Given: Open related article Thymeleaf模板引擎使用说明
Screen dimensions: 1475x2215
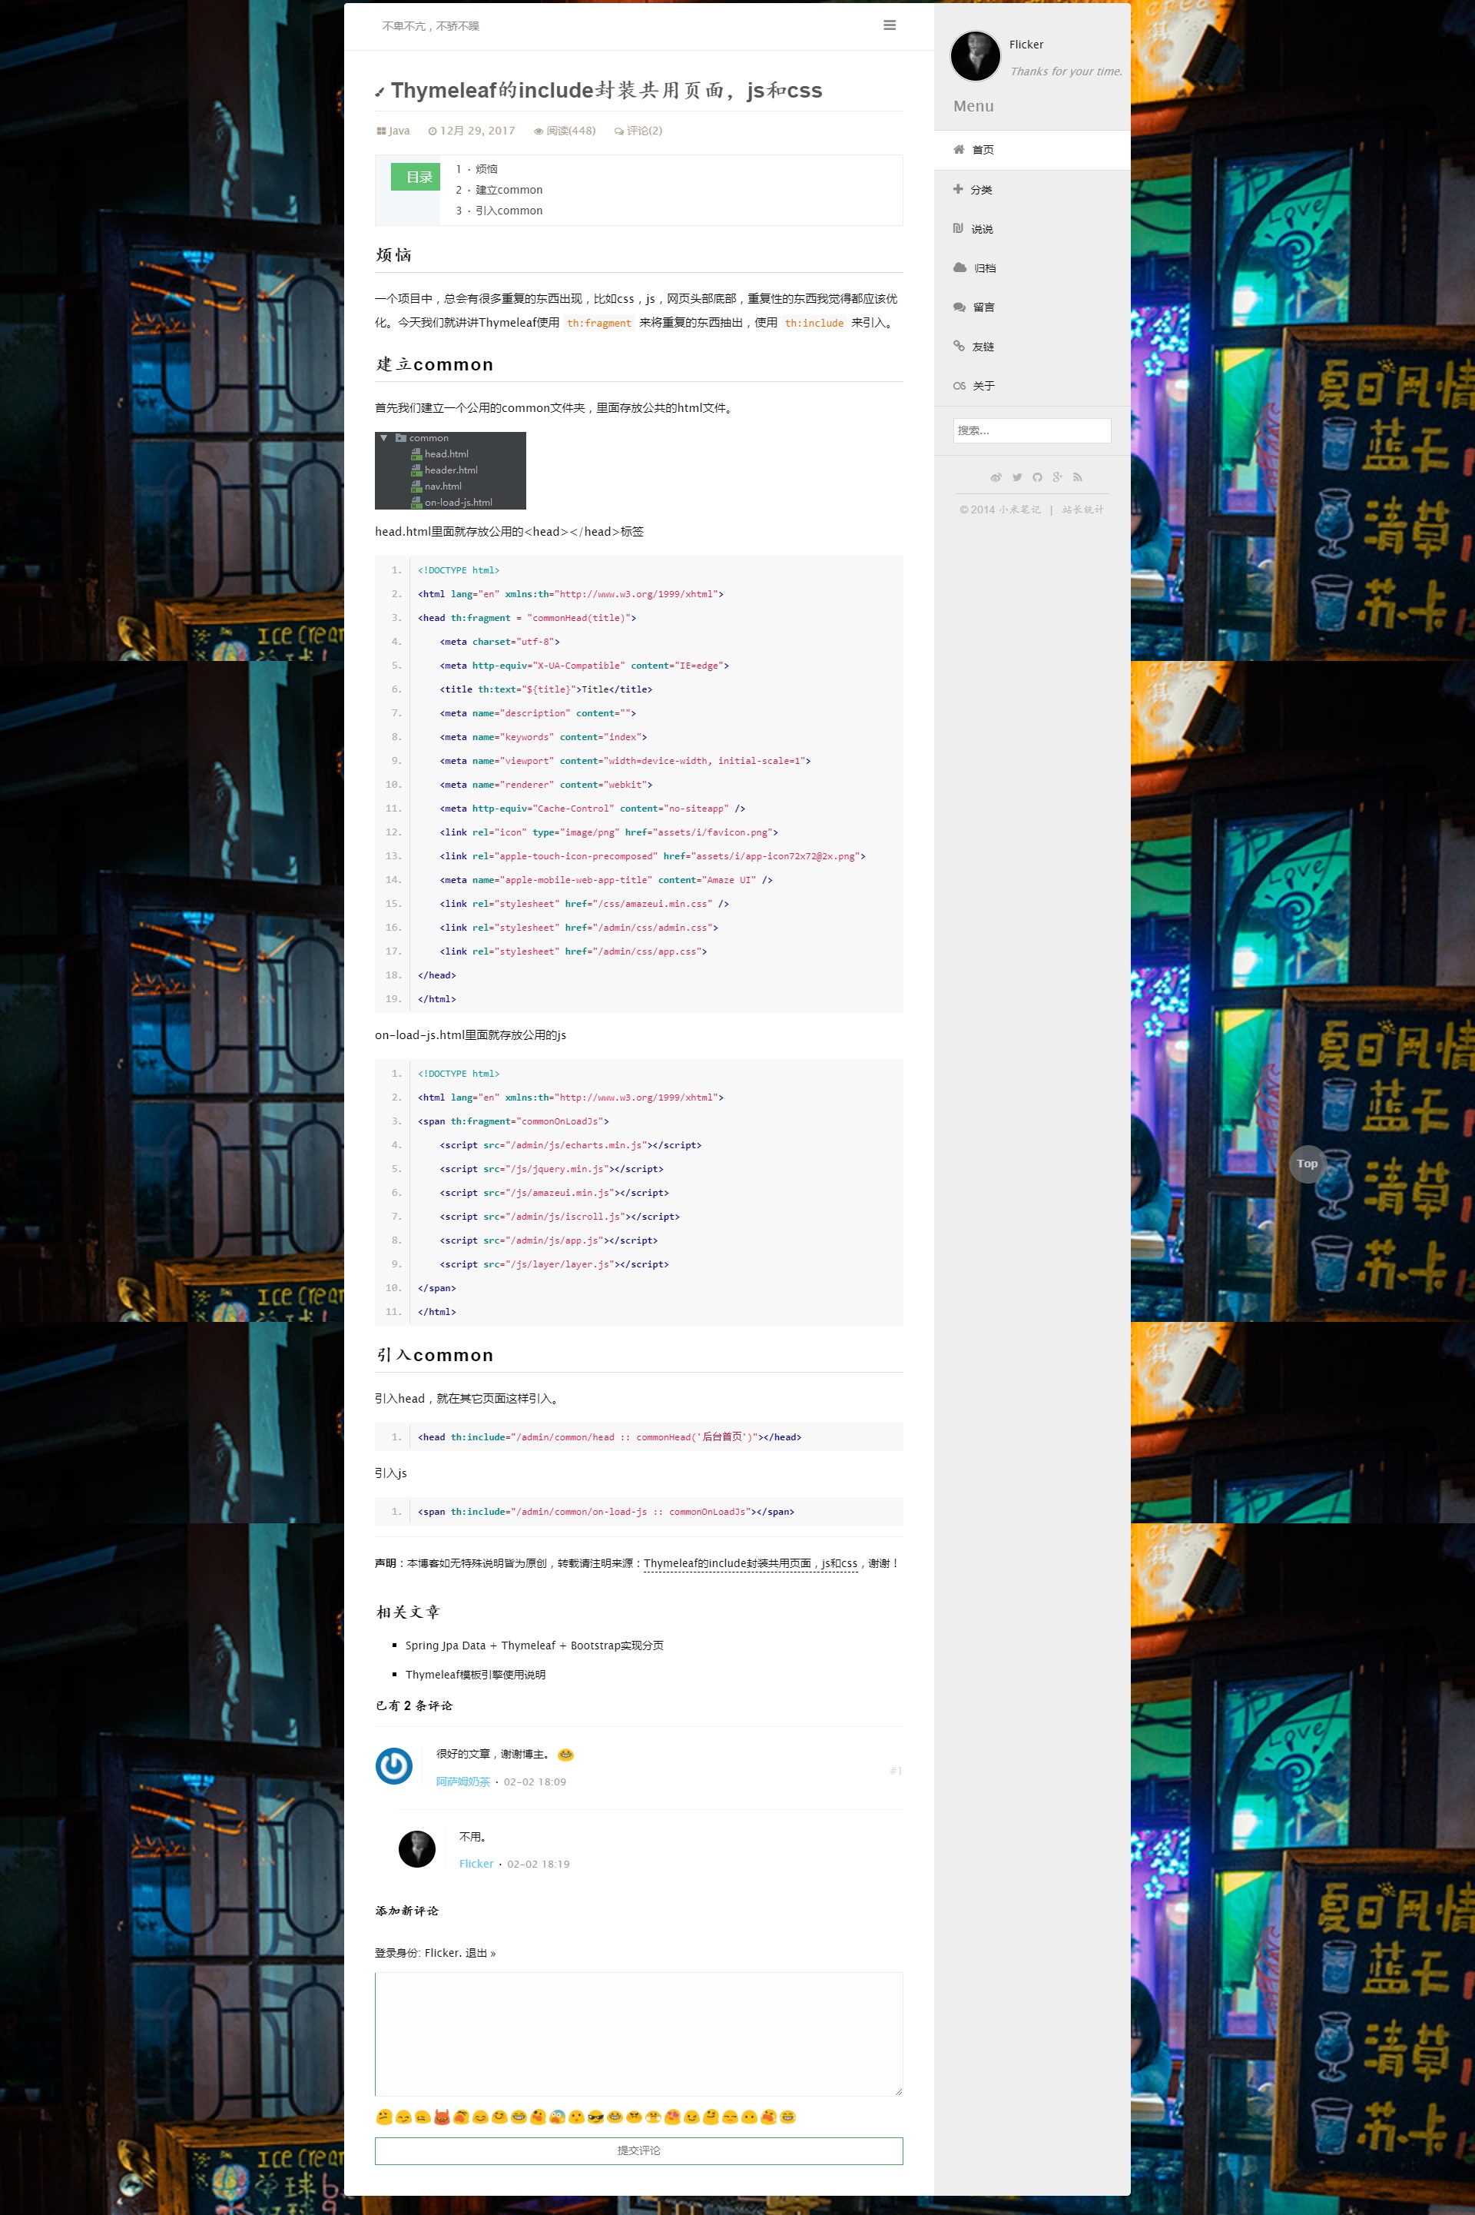Looking at the screenshot, I should [475, 1674].
